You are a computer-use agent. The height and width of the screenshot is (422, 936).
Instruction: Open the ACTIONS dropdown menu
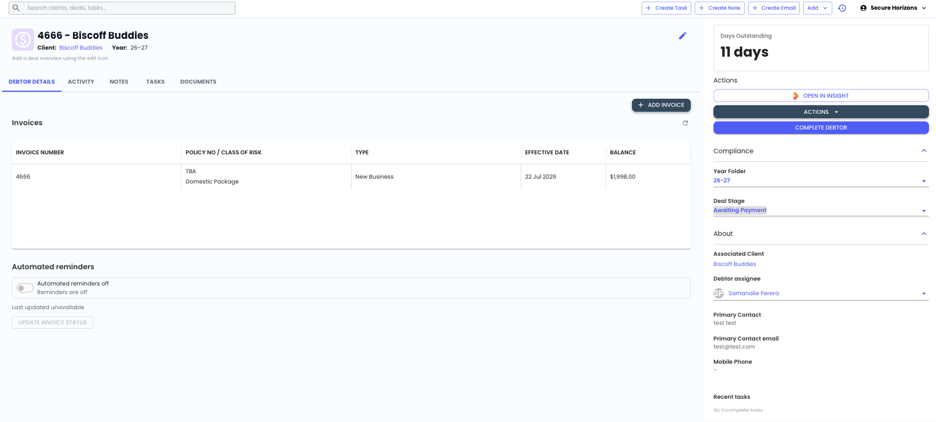tap(821, 112)
